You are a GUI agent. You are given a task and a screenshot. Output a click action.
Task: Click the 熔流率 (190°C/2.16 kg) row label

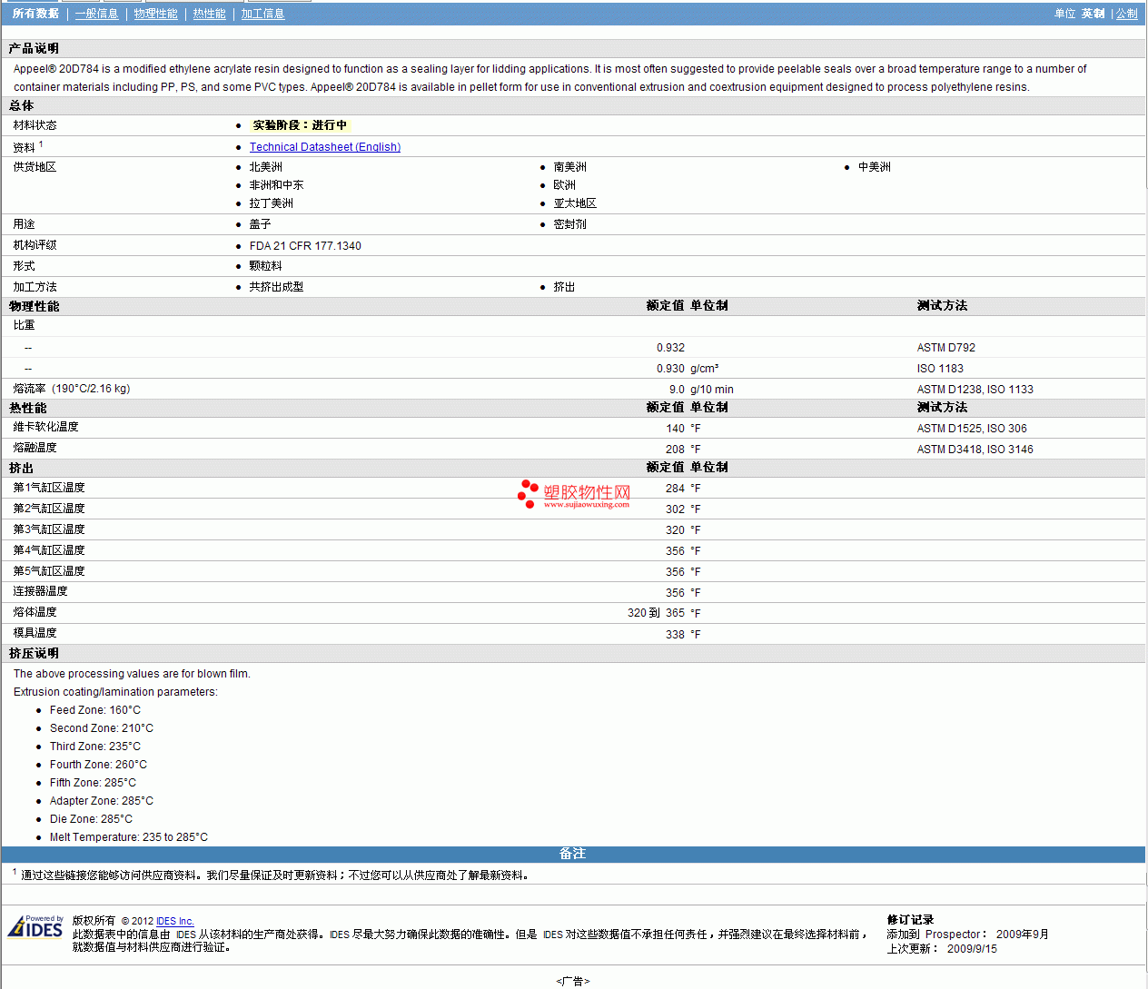(x=72, y=389)
